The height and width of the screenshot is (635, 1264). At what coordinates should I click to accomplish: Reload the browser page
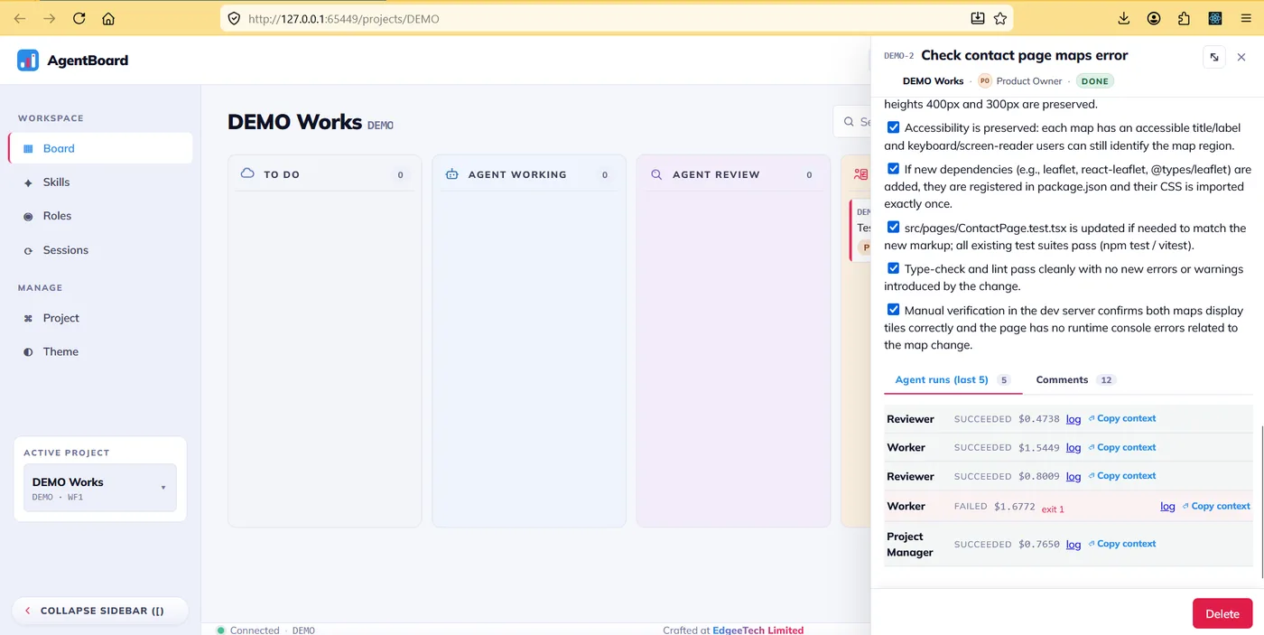point(79,18)
